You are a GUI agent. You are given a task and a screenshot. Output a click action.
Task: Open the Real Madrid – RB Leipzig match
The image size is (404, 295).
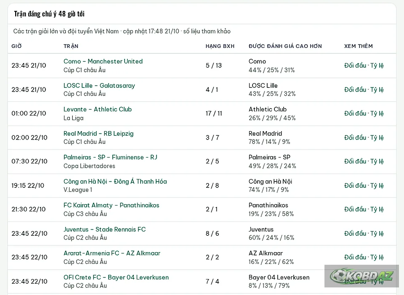98,134
